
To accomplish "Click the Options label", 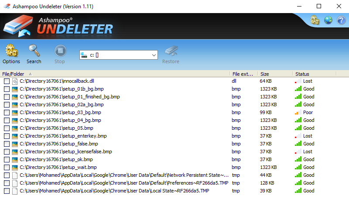I will click(x=11, y=61).
